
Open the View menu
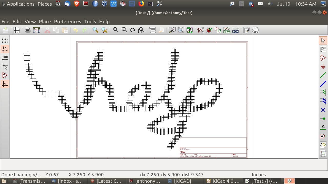[x=30, y=21]
